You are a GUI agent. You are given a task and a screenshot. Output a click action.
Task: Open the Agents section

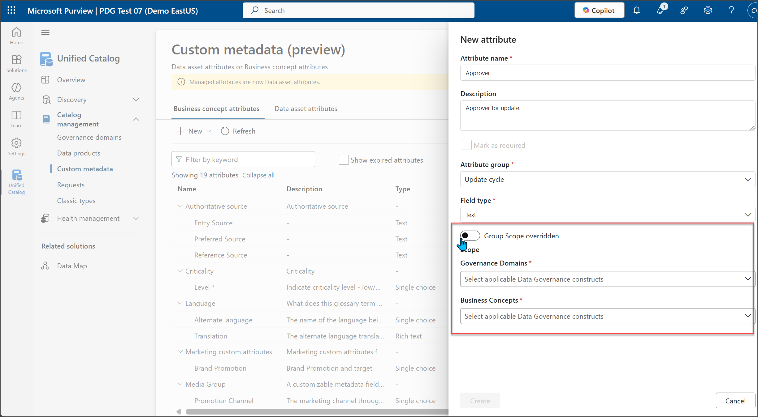(16, 91)
